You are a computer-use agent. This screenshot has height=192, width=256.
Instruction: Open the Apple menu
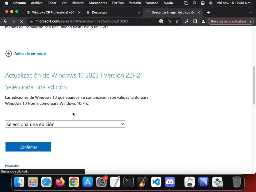click(6, 3)
